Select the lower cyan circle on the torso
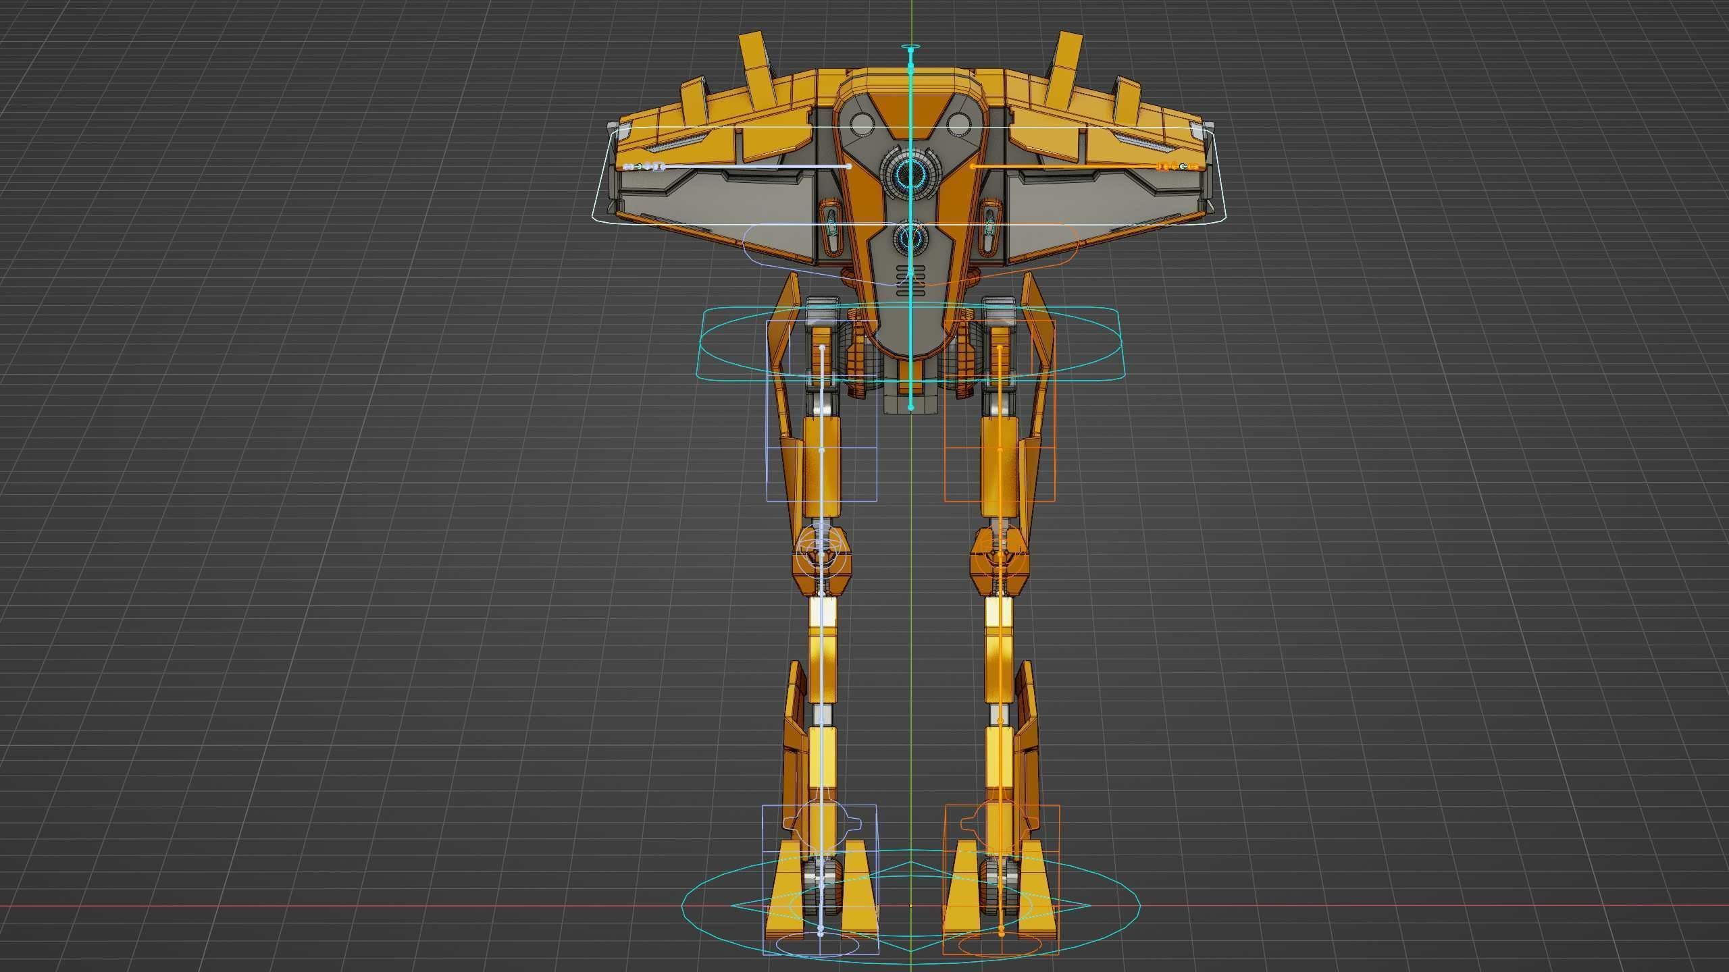The width and height of the screenshot is (1729, 972). coord(911,237)
